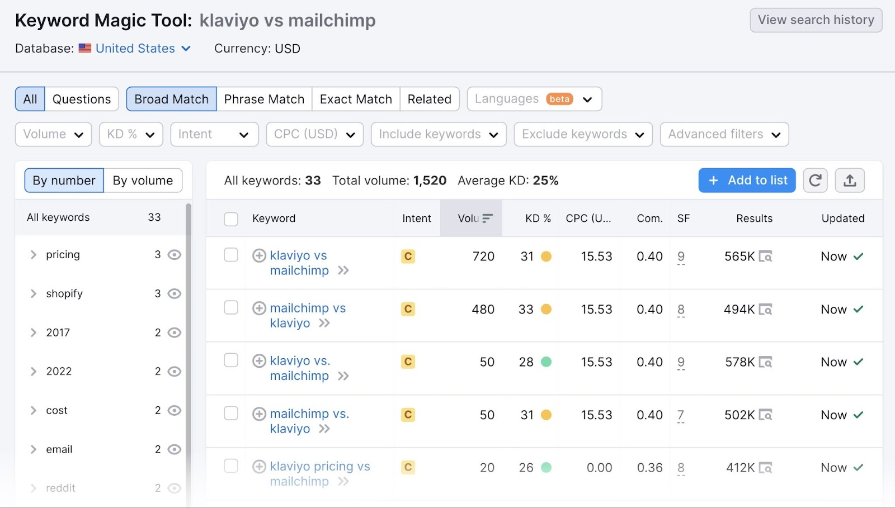Click the plus icon beside klaviyo vs. mailchimp
This screenshot has width=895, height=508.
click(x=259, y=360)
